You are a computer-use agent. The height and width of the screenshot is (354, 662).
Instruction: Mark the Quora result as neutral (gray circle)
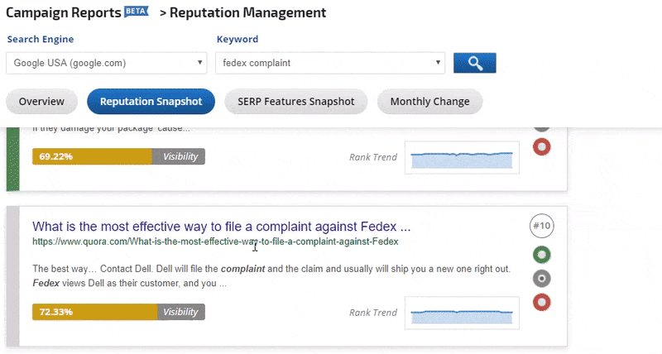click(542, 277)
